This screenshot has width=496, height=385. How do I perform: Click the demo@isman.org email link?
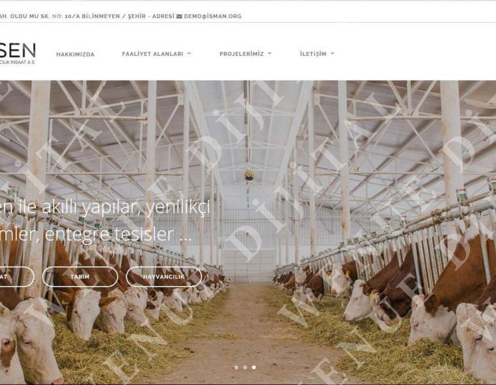[213, 16]
